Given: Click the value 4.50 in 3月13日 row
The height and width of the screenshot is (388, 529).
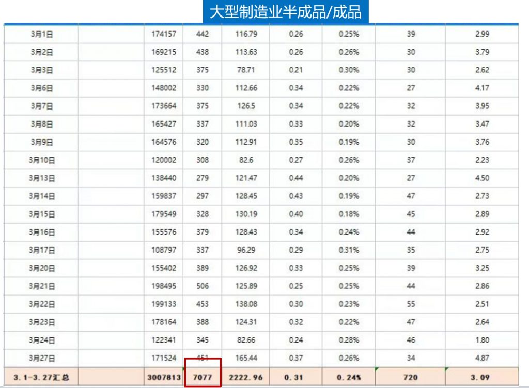Looking at the screenshot, I should click(482, 178).
